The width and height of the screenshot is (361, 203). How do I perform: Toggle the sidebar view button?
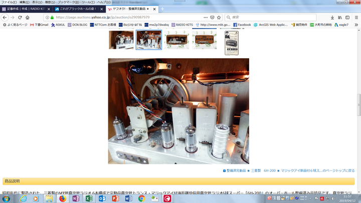tap(347, 17)
